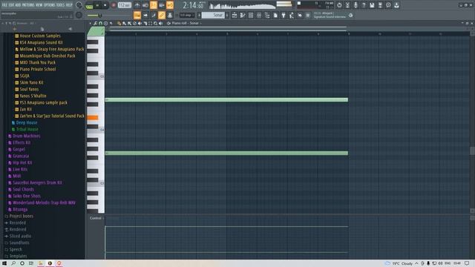Toggle wait for input to start playing
The height and width of the screenshot is (267, 475).
(x=145, y=5)
